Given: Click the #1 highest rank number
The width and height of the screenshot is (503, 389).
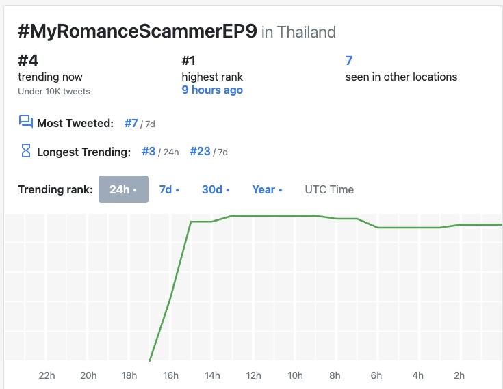Looking at the screenshot, I should [189, 60].
